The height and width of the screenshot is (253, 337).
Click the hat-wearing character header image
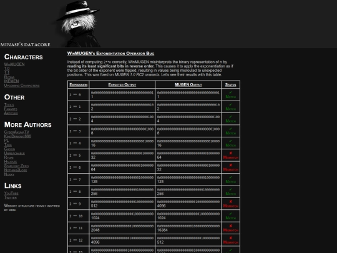click(78, 24)
